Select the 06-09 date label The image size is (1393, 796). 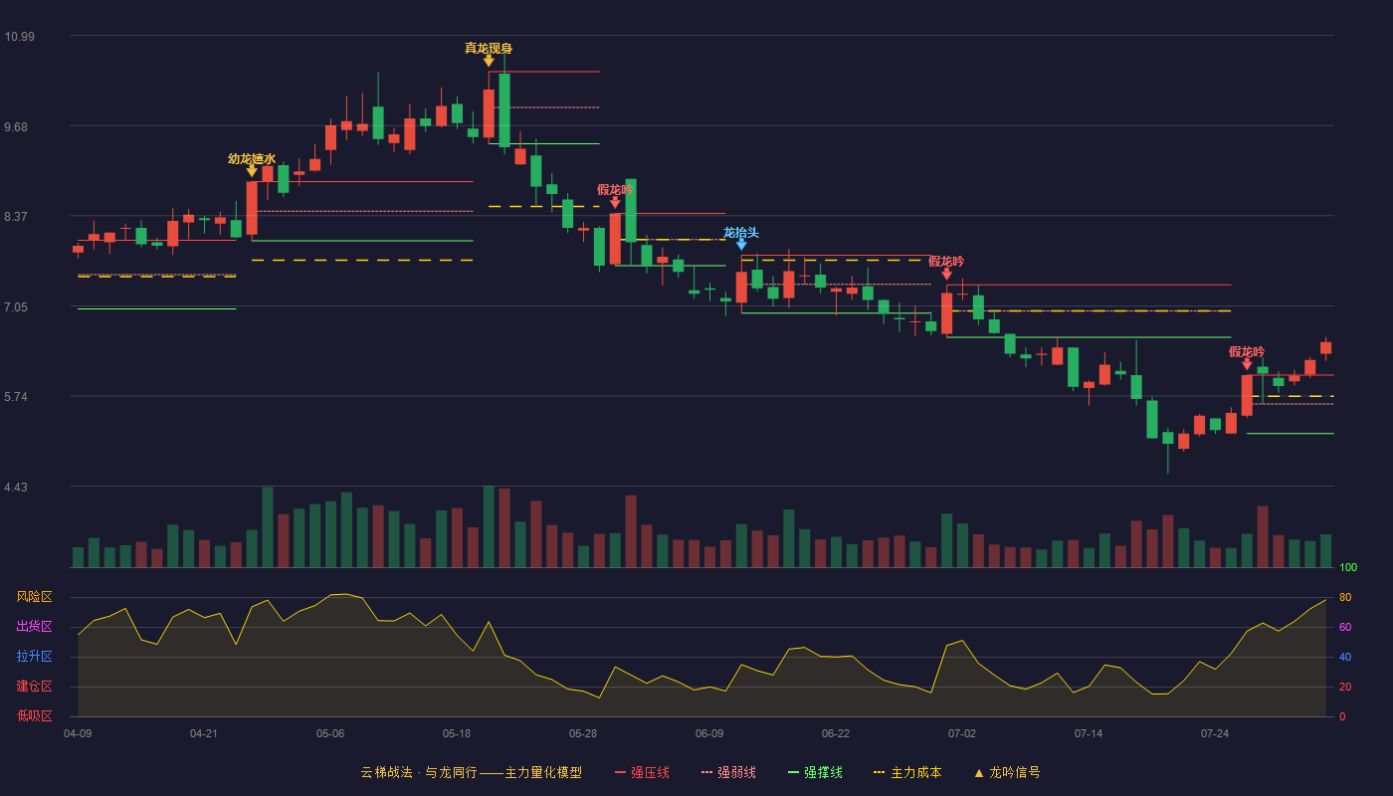pos(709,733)
